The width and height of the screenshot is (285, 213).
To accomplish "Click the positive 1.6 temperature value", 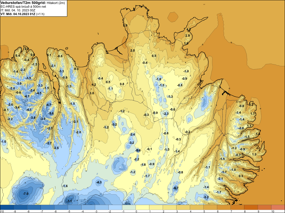I will pyautogui.click(x=186, y=43).
